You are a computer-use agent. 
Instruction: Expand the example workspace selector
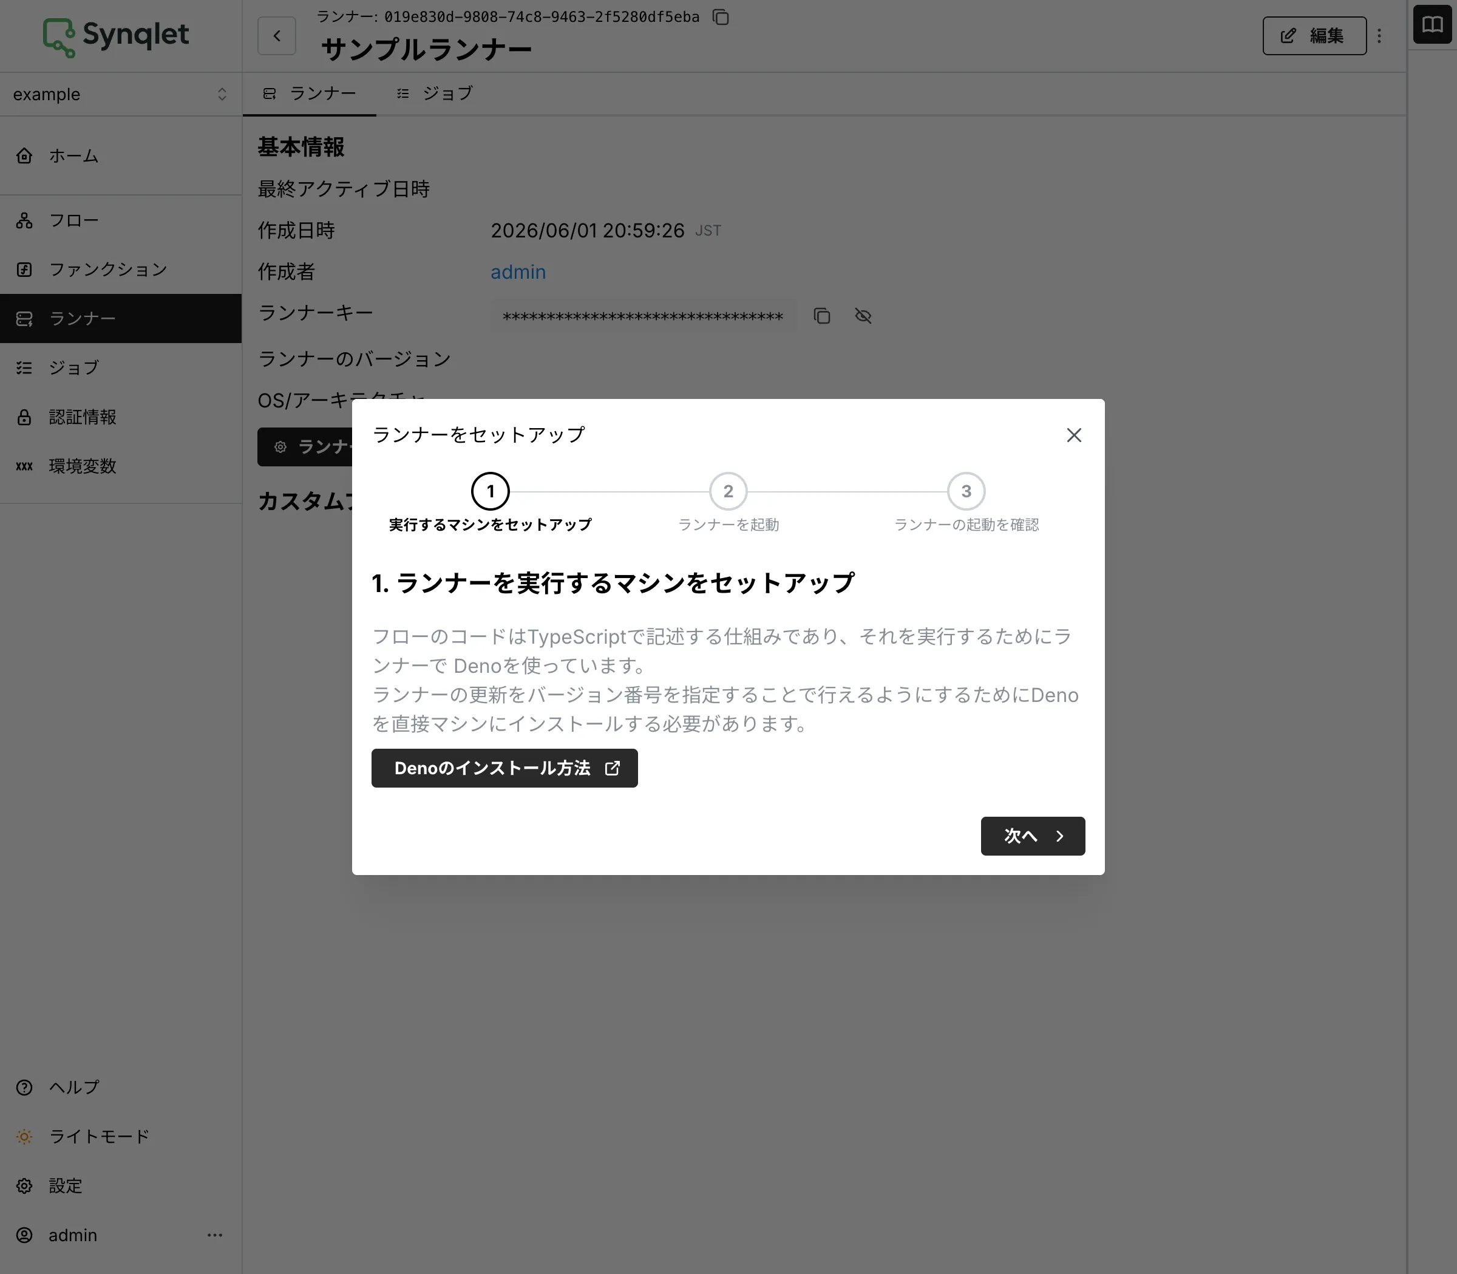click(121, 94)
